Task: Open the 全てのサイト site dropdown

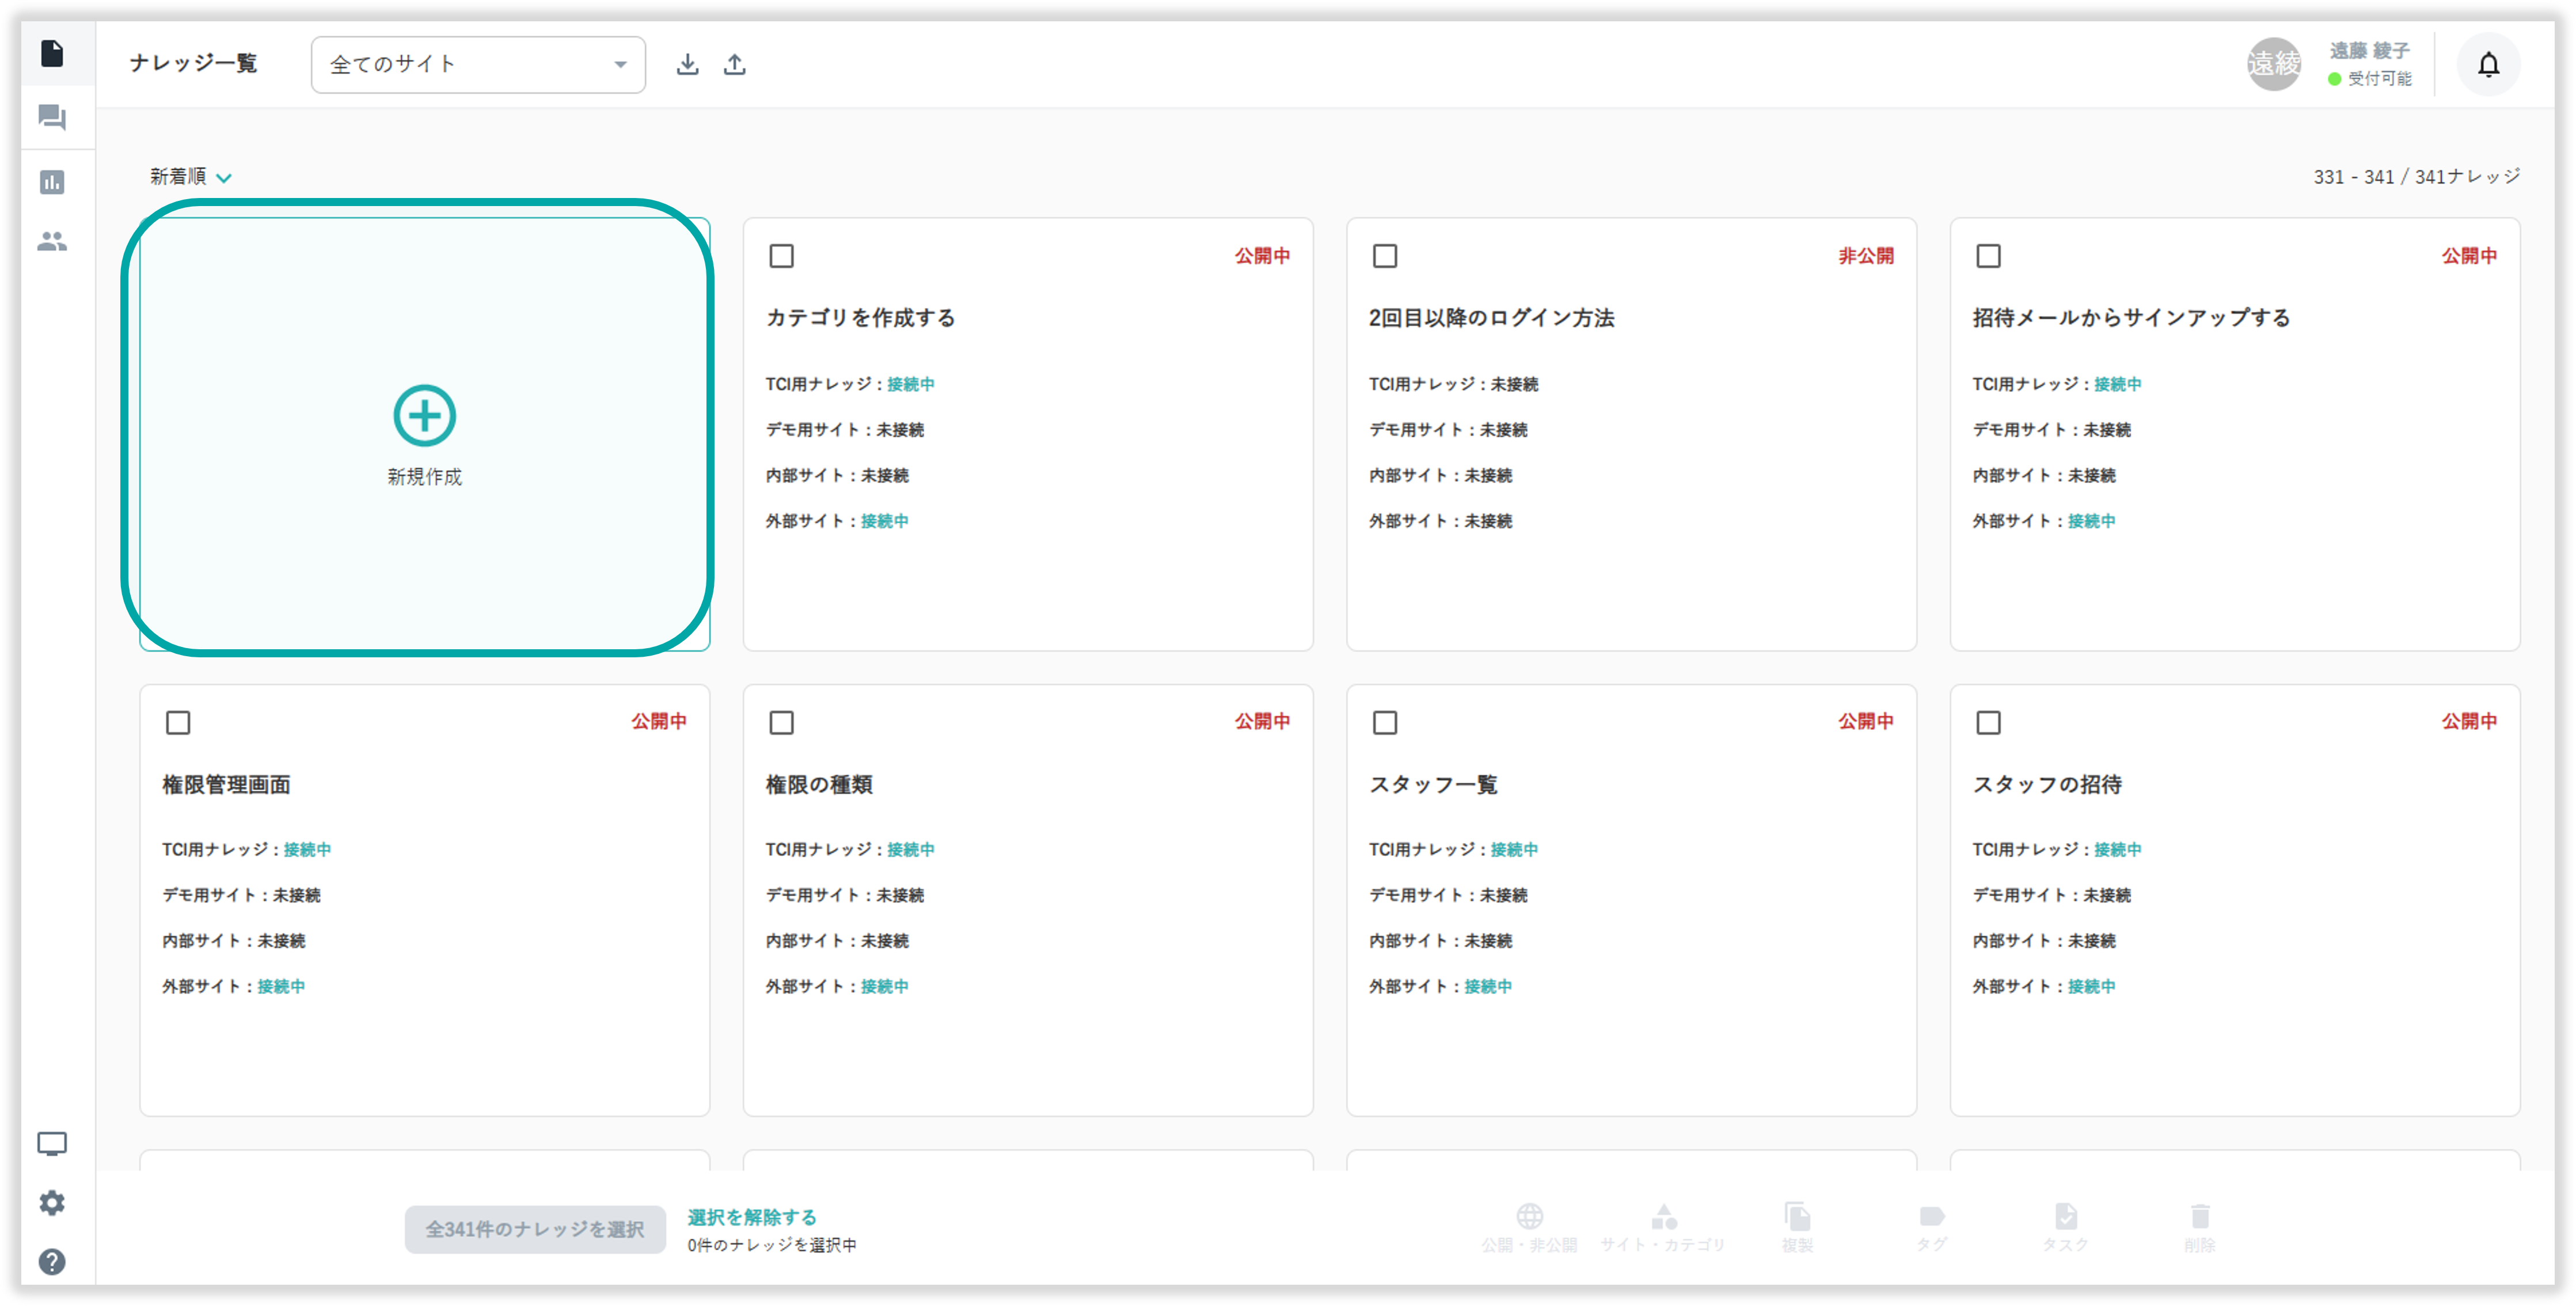Action: click(x=478, y=65)
